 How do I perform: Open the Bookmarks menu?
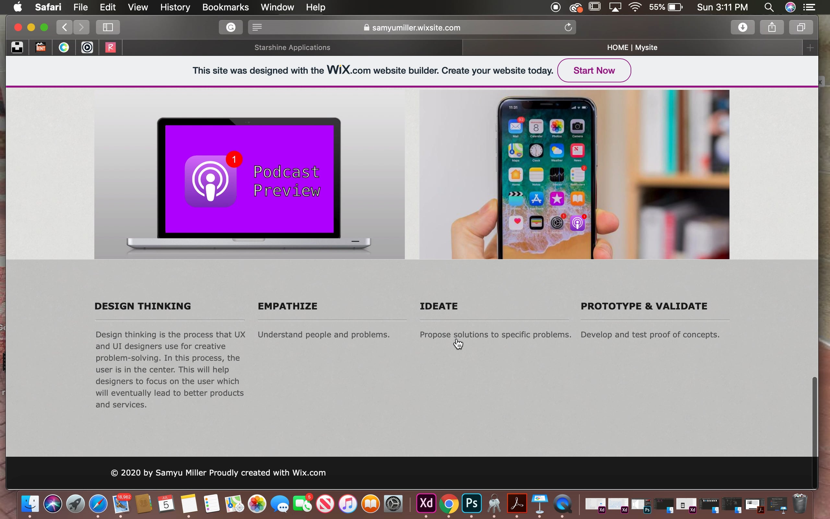click(x=225, y=7)
